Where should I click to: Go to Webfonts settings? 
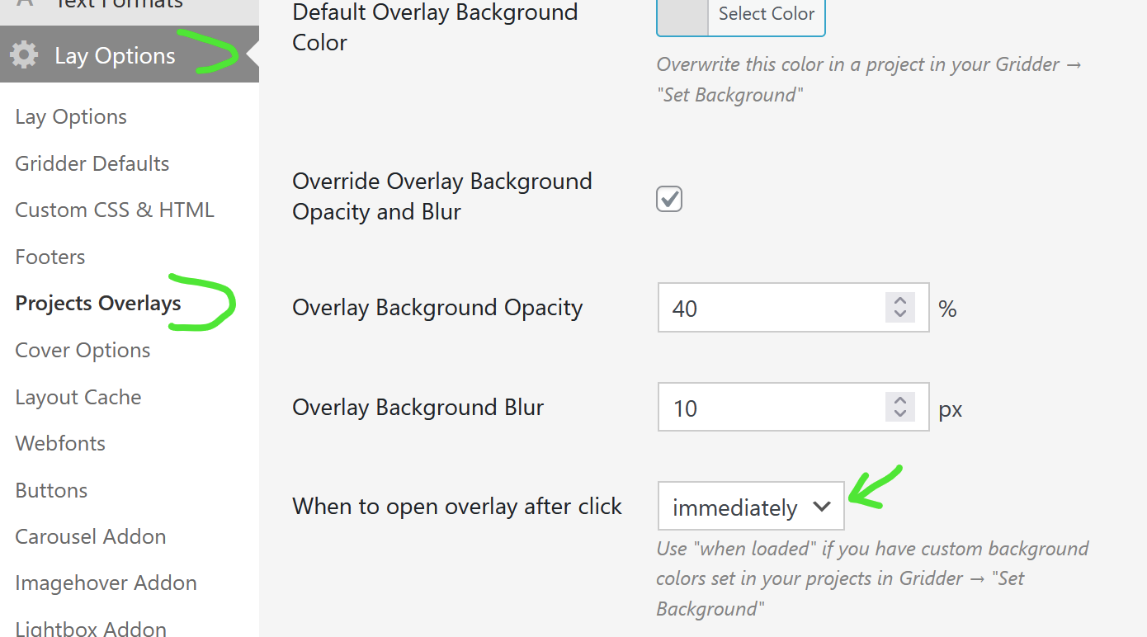point(60,443)
